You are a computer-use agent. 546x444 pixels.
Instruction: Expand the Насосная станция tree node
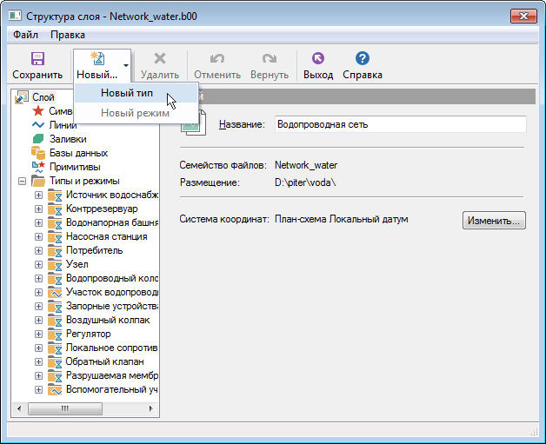point(38,236)
